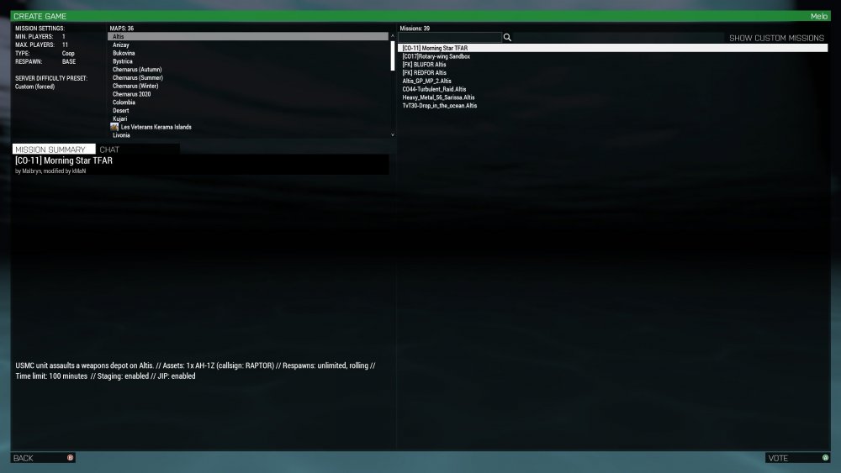Switch to the Chat tab
Screen dimensions: 841x473
tap(109, 150)
